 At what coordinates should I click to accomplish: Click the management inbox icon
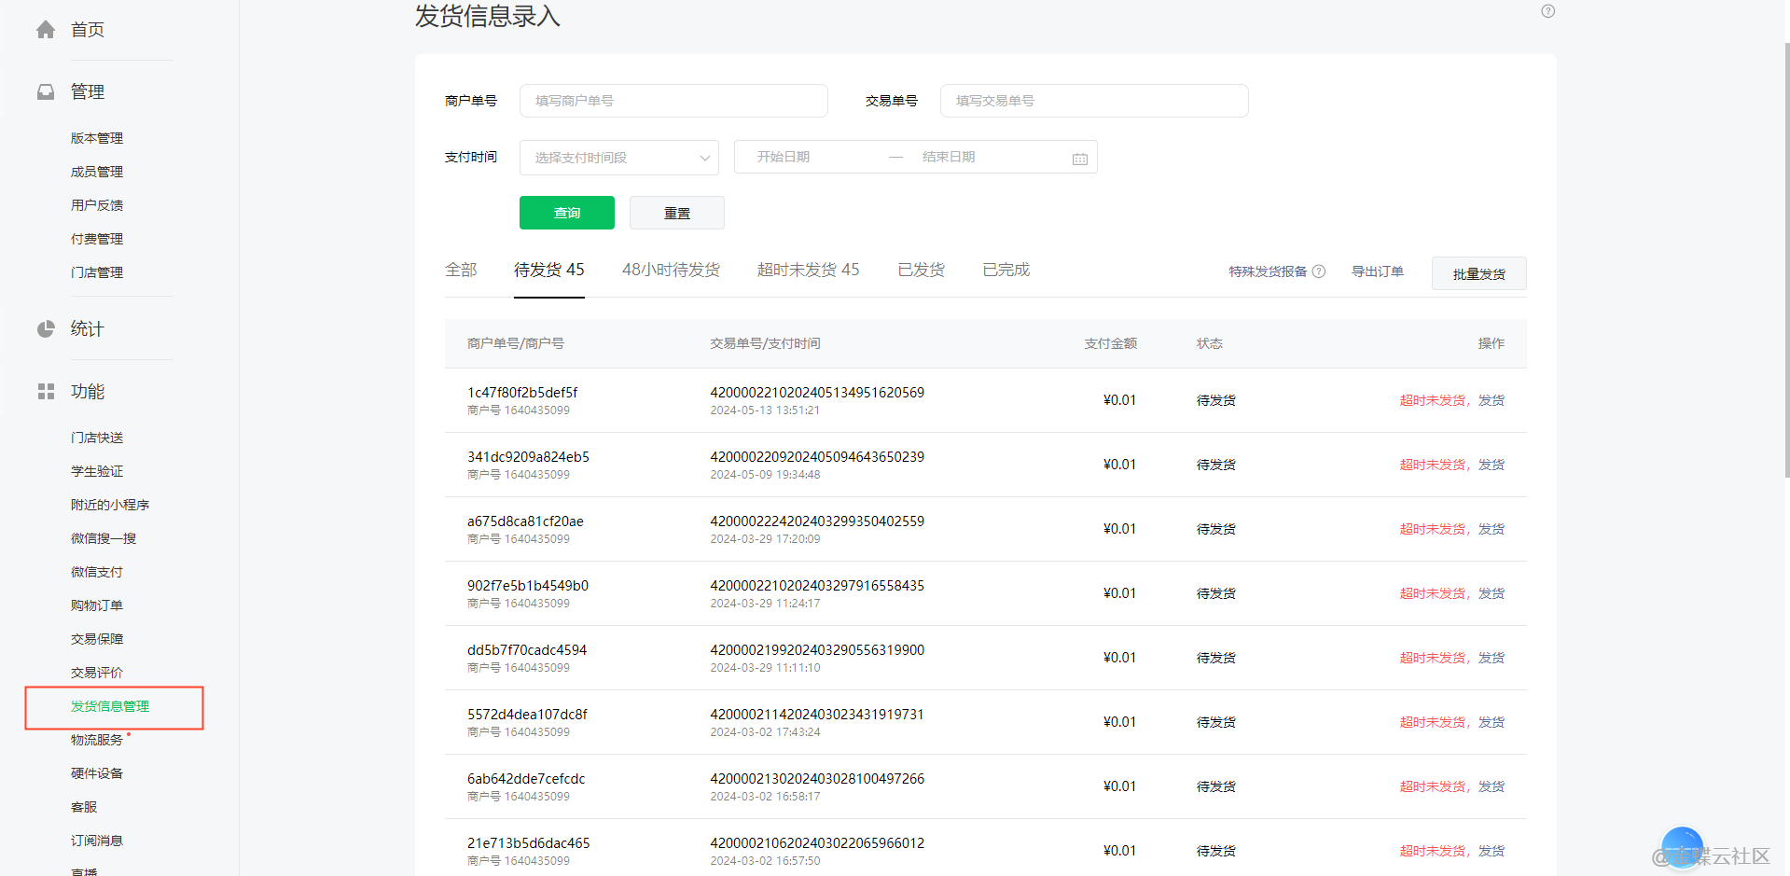tap(46, 91)
